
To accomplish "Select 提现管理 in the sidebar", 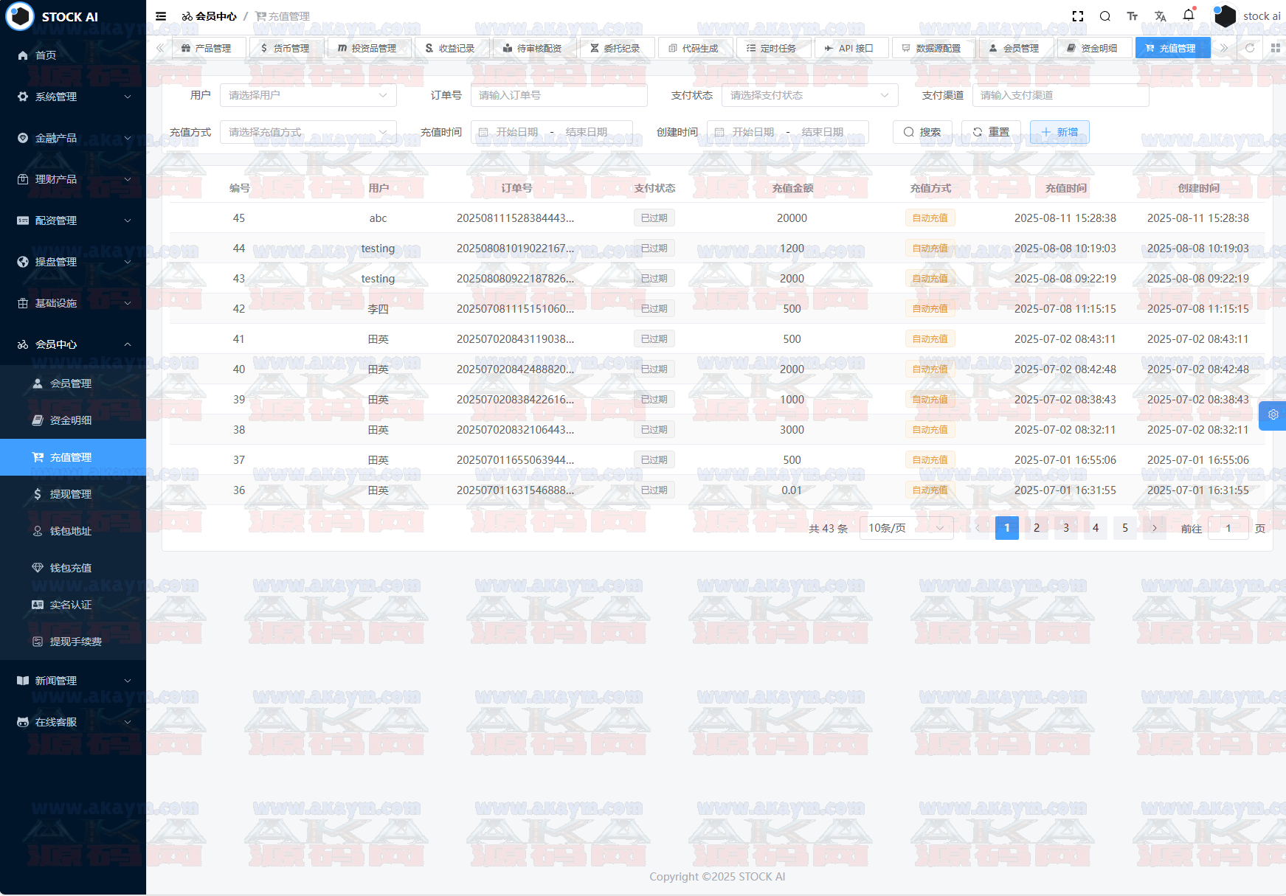I will (x=71, y=494).
